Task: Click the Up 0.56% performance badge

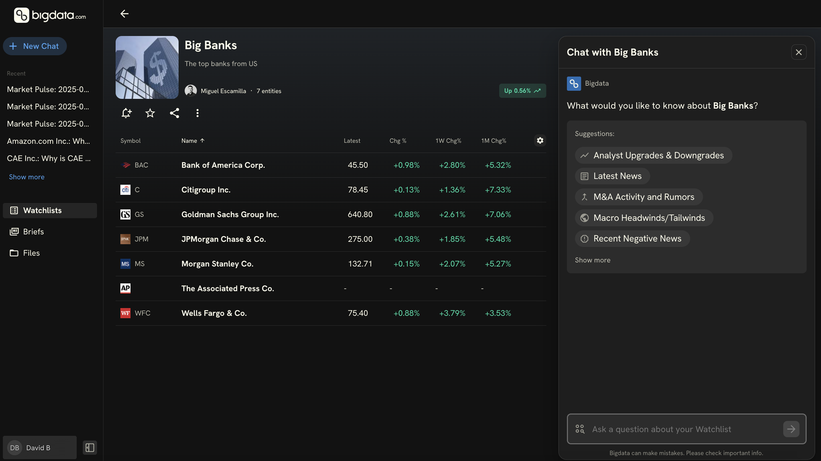Action: tap(523, 91)
